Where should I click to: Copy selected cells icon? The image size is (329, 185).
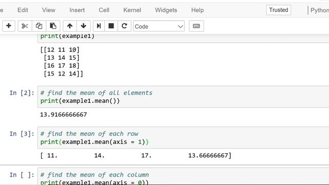[39, 26]
